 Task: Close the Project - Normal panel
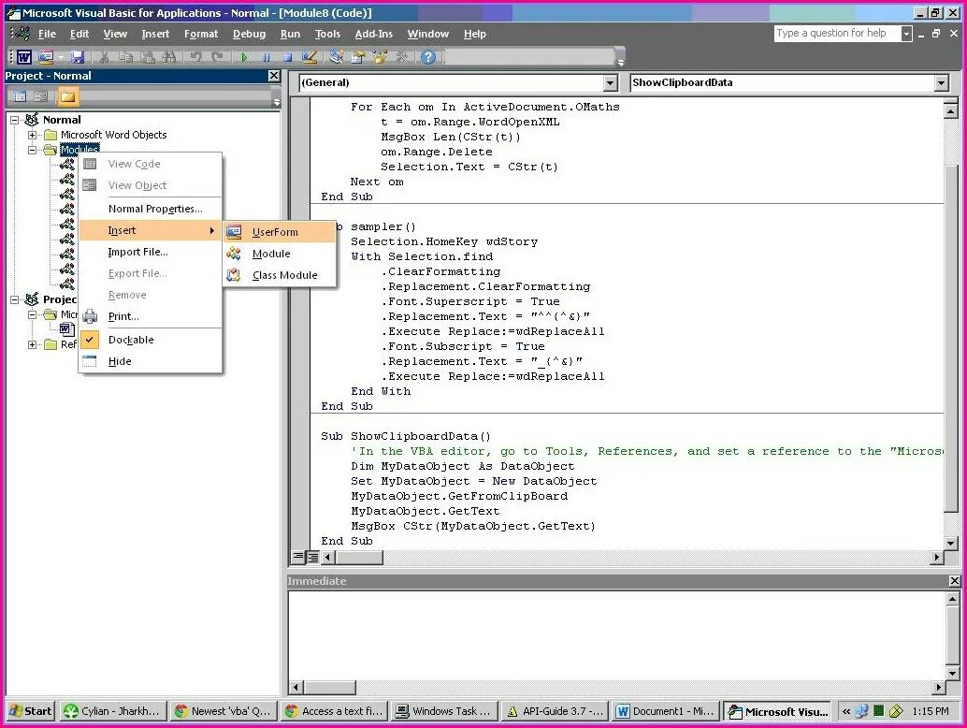point(274,75)
